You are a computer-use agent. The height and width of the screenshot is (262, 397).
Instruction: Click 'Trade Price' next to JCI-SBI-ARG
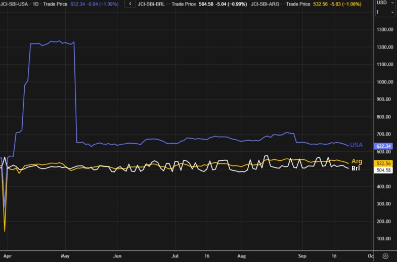coord(299,4)
